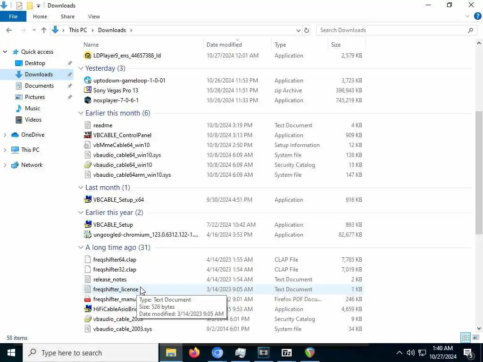483x362 pixels.
Task: Open the recent locations dropdown arrow
Action: pyautogui.click(x=34, y=30)
